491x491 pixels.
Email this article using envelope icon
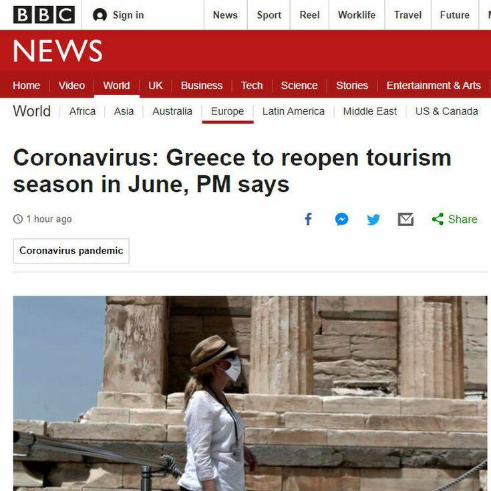tap(406, 219)
